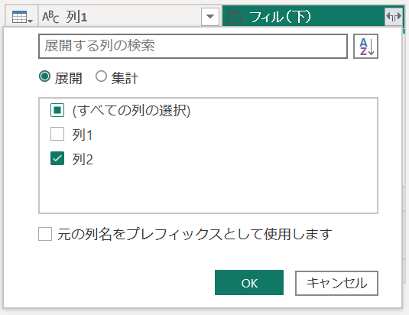This screenshot has height=315, width=409.
Task: Open the table menu icon at top-left
Action: click(x=22, y=17)
